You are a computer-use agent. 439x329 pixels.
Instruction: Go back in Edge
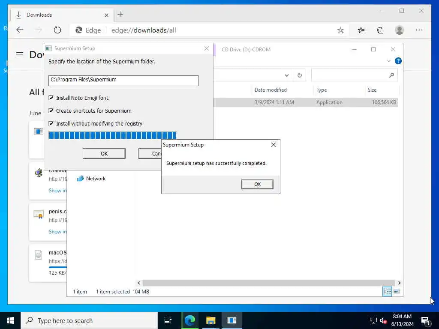20,30
